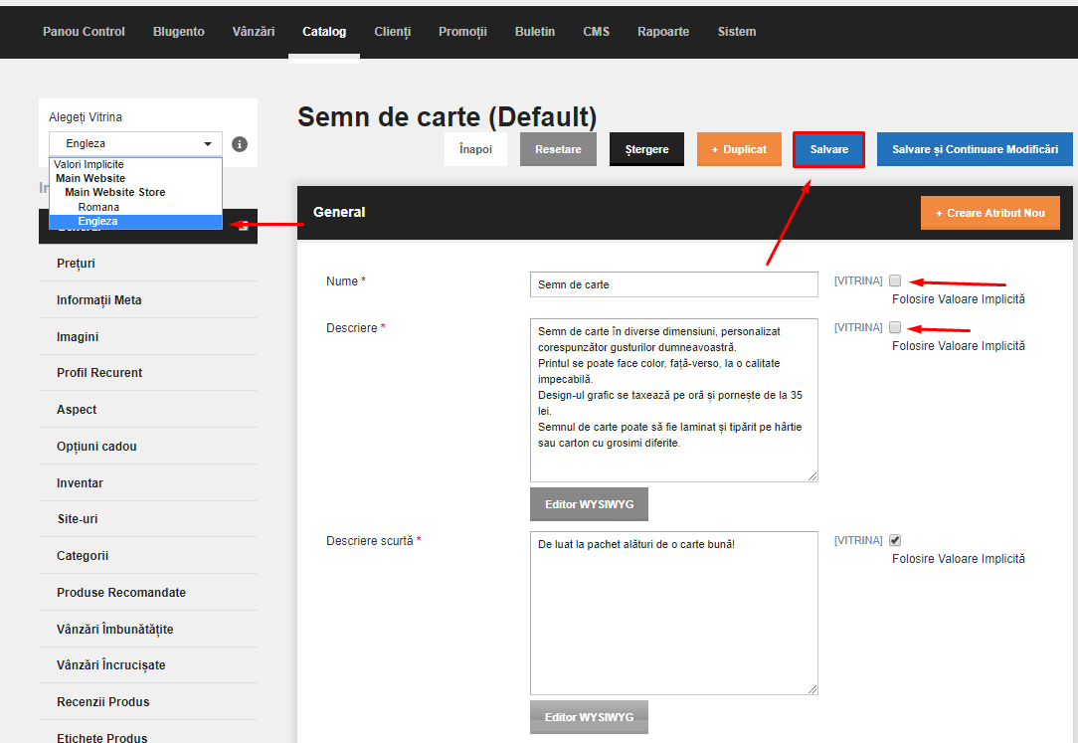Open the Site-uri tab
Image resolution: width=1078 pixels, height=743 pixels.
(x=148, y=519)
